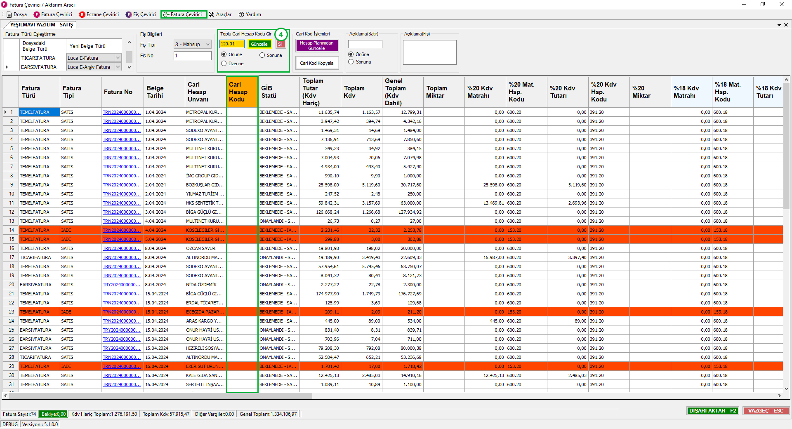Viewport: 792px width, 429px height.
Task: Select the Üzerine radio button
Action: point(224,64)
